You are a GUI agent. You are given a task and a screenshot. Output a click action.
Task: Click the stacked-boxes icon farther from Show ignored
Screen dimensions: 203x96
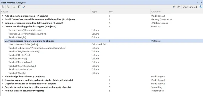click(x=174, y=7)
